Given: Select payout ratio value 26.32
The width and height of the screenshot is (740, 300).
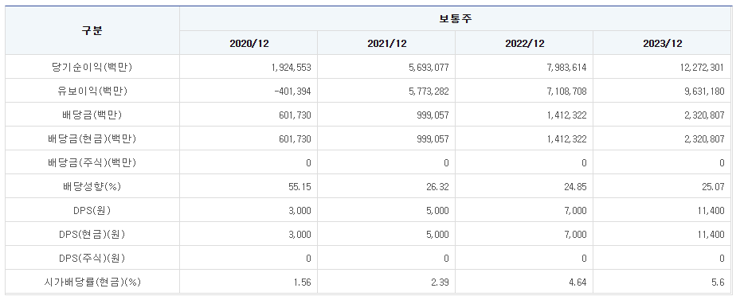Looking at the screenshot, I should coord(437,187).
